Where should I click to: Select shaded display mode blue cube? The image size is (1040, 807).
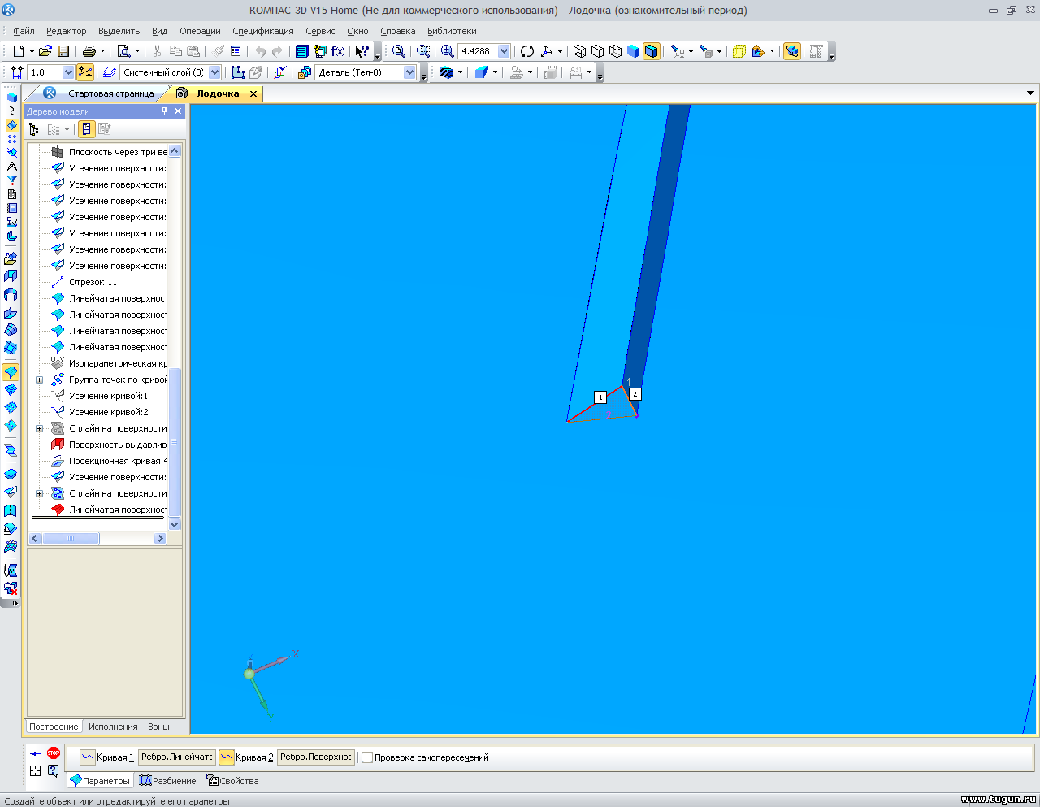[x=633, y=51]
